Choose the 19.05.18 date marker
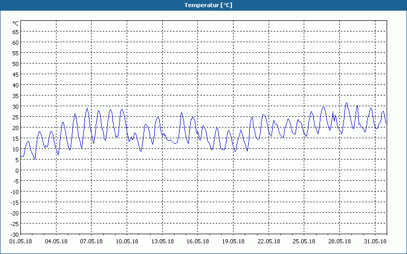Screen dimensions: 407x254 click(x=233, y=241)
